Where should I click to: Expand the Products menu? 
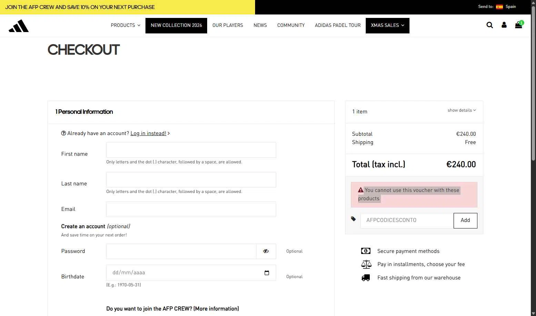[x=125, y=26]
